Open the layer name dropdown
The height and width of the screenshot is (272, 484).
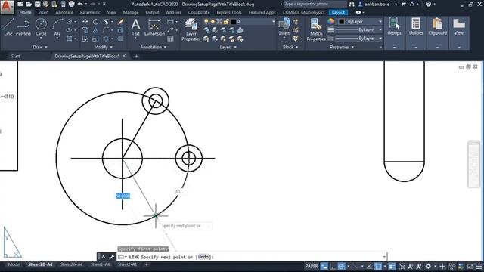(273, 22)
